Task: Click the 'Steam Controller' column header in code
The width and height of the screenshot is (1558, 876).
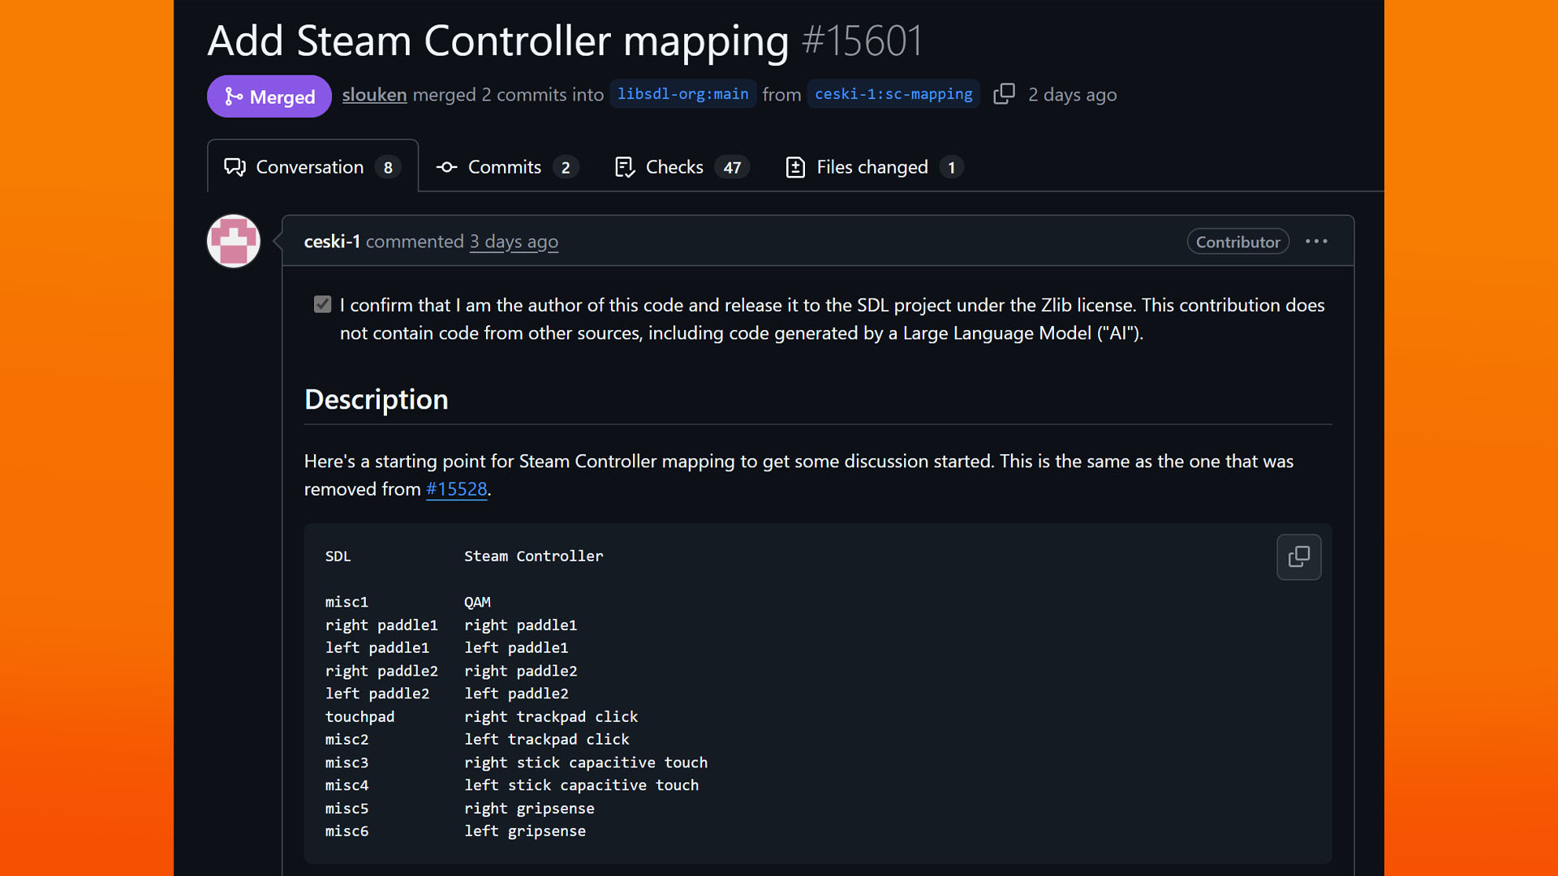Action: coord(533,556)
